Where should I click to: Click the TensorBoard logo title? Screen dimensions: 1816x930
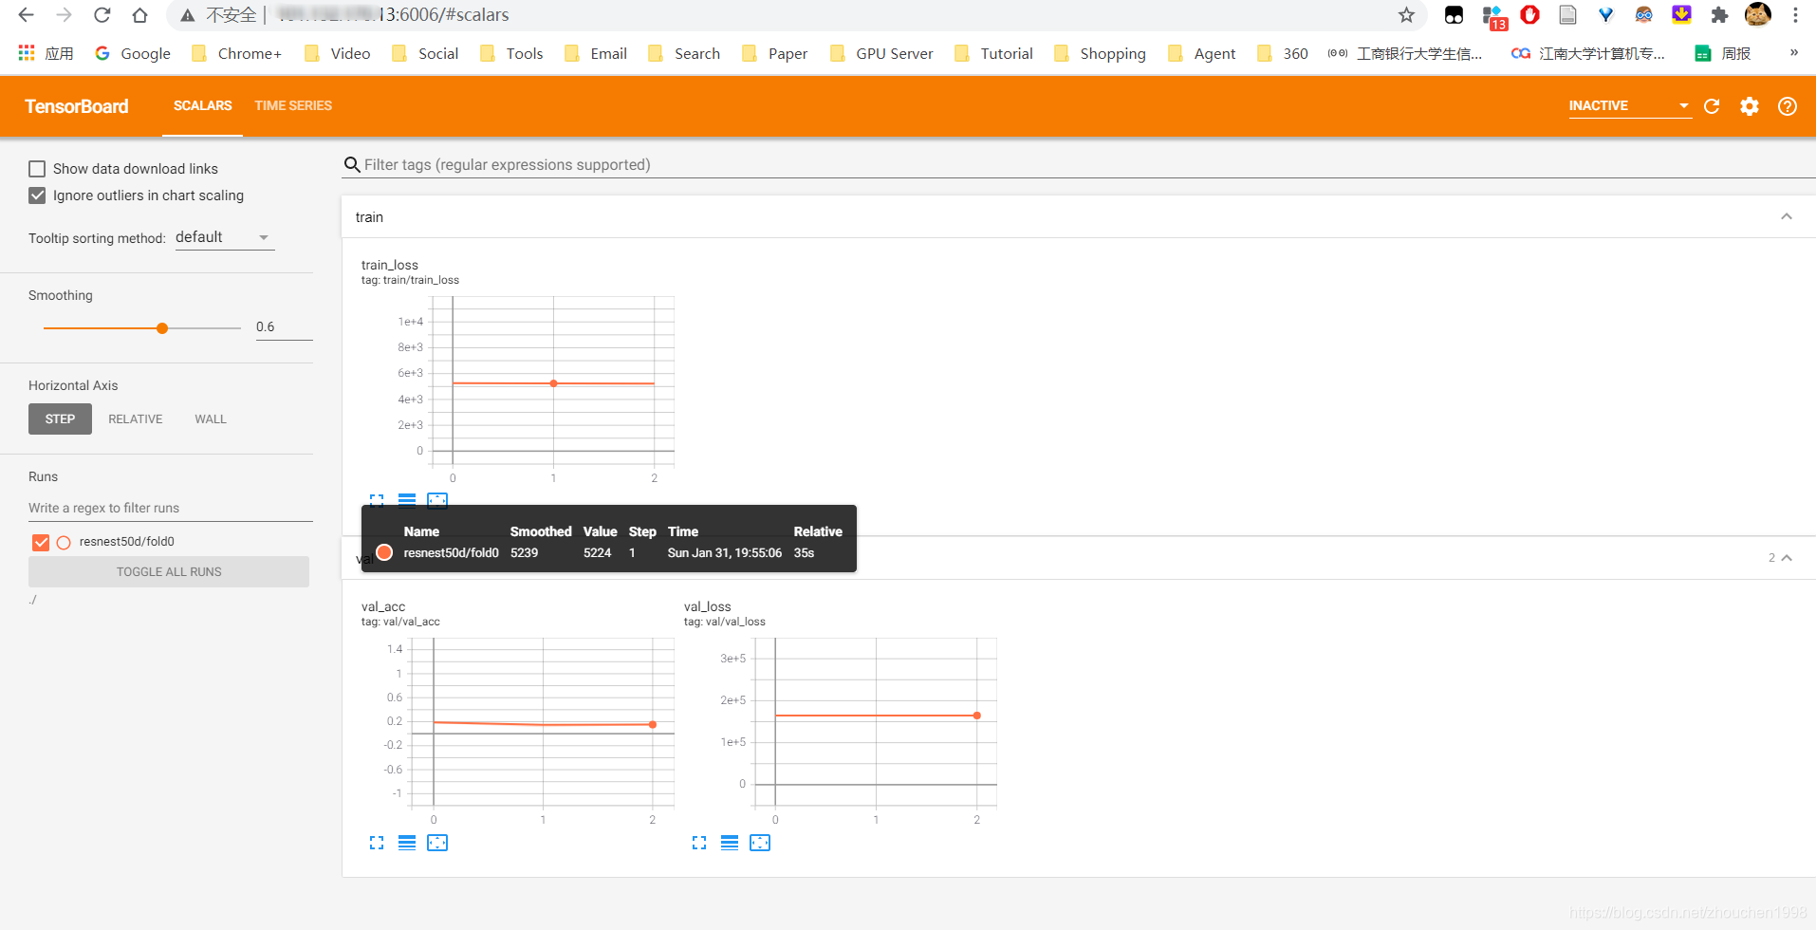click(77, 106)
